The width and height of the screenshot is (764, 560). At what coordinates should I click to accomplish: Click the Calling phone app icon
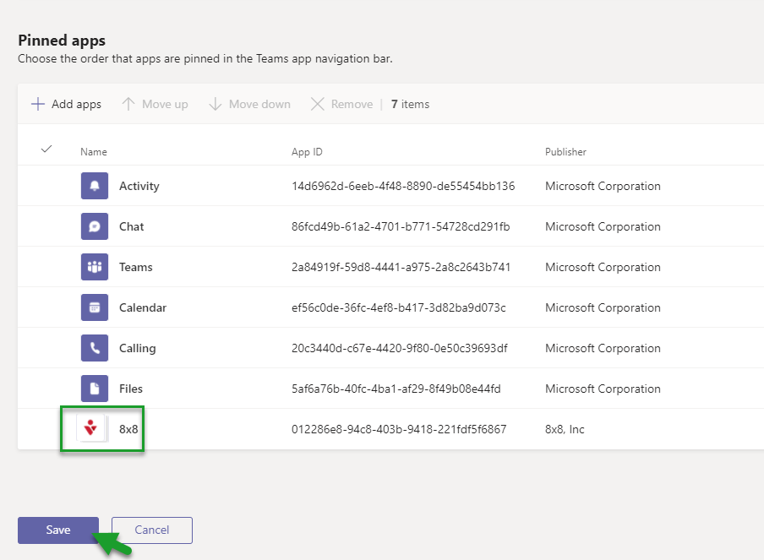click(94, 348)
